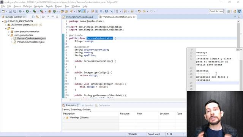
Task: Maximize the Package Explorer panel
Action: pyautogui.click(x=57, y=17)
